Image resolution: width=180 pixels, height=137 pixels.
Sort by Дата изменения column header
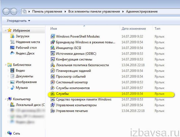pos(134,29)
